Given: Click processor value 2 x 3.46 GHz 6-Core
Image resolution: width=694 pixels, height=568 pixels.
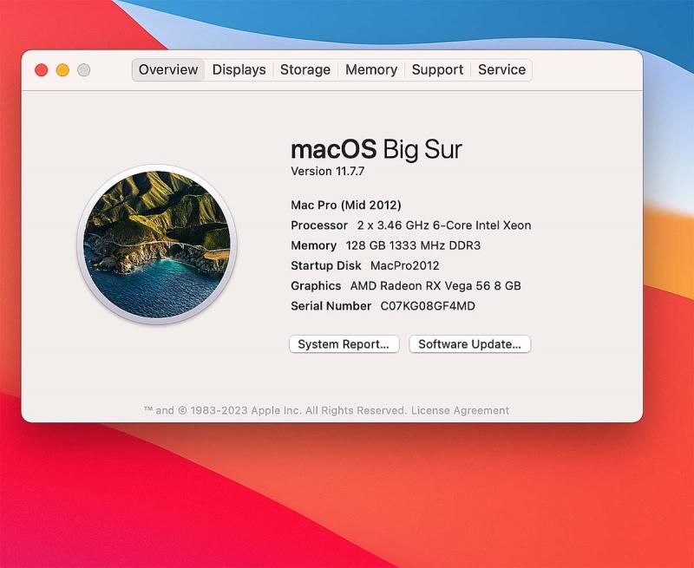Looking at the screenshot, I should pyautogui.click(x=444, y=225).
